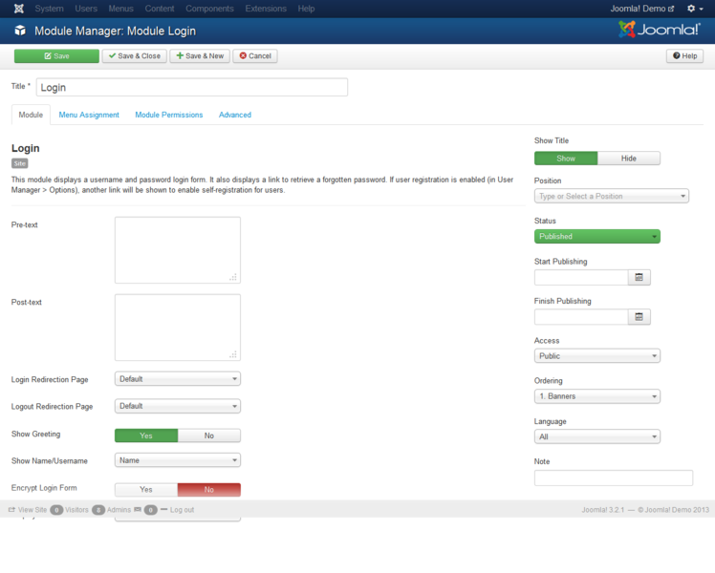
Task: Open the System menu
Action: (50, 9)
